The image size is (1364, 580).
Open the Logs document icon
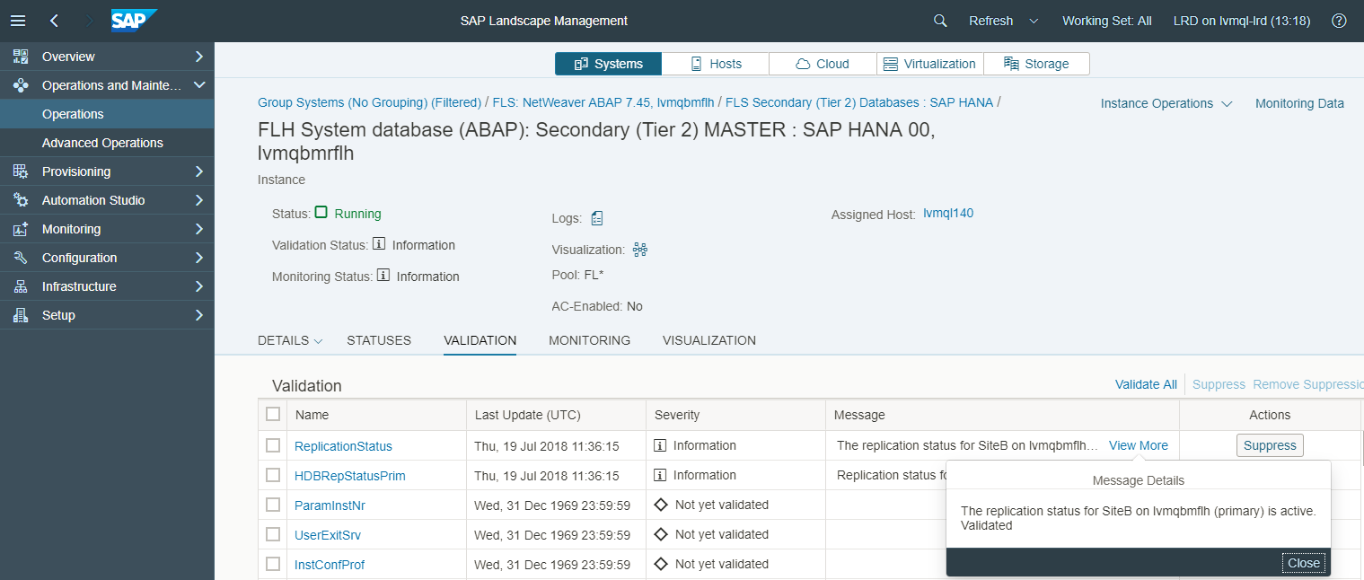click(x=597, y=218)
